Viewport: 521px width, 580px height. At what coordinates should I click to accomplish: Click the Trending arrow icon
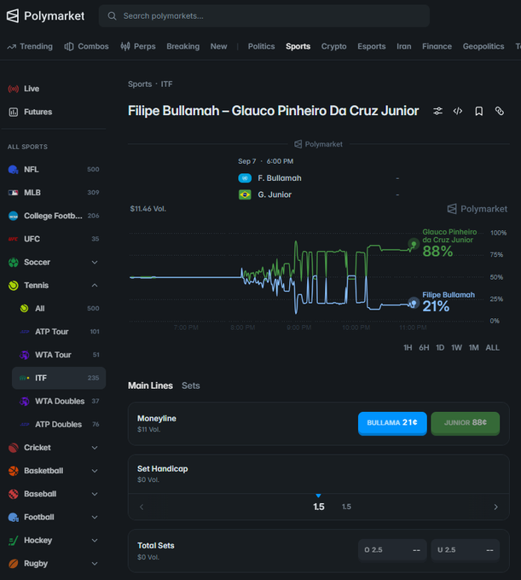point(11,47)
